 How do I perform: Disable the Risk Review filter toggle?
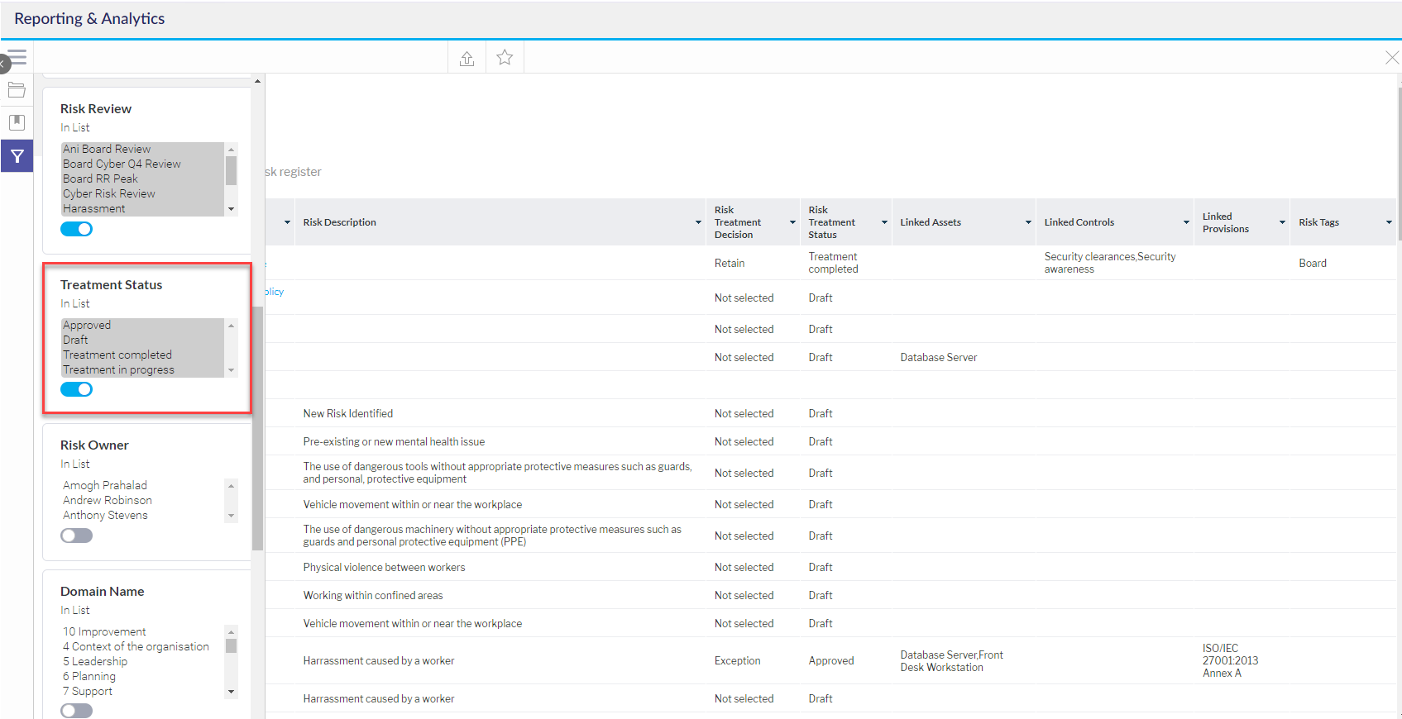76,229
